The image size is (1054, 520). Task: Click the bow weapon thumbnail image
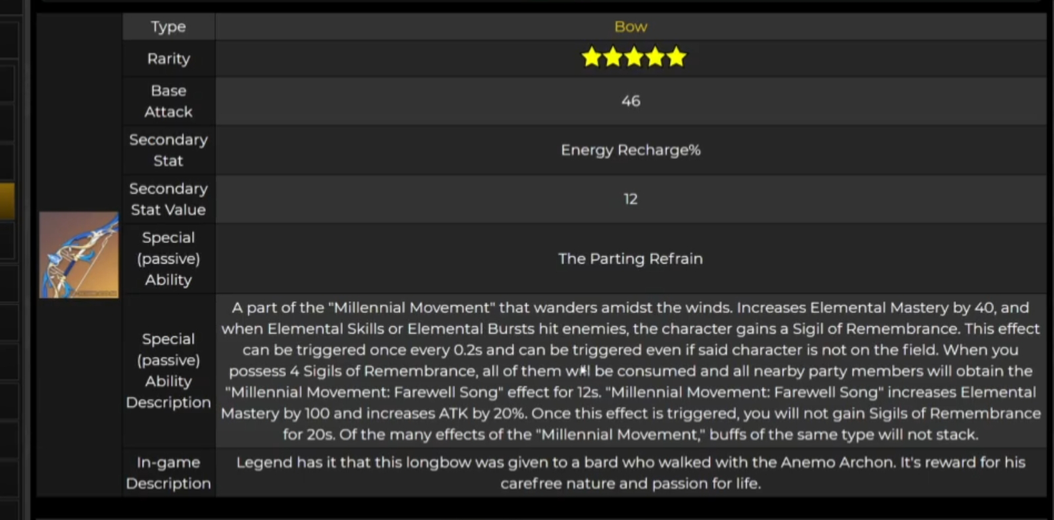(x=79, y=255)
